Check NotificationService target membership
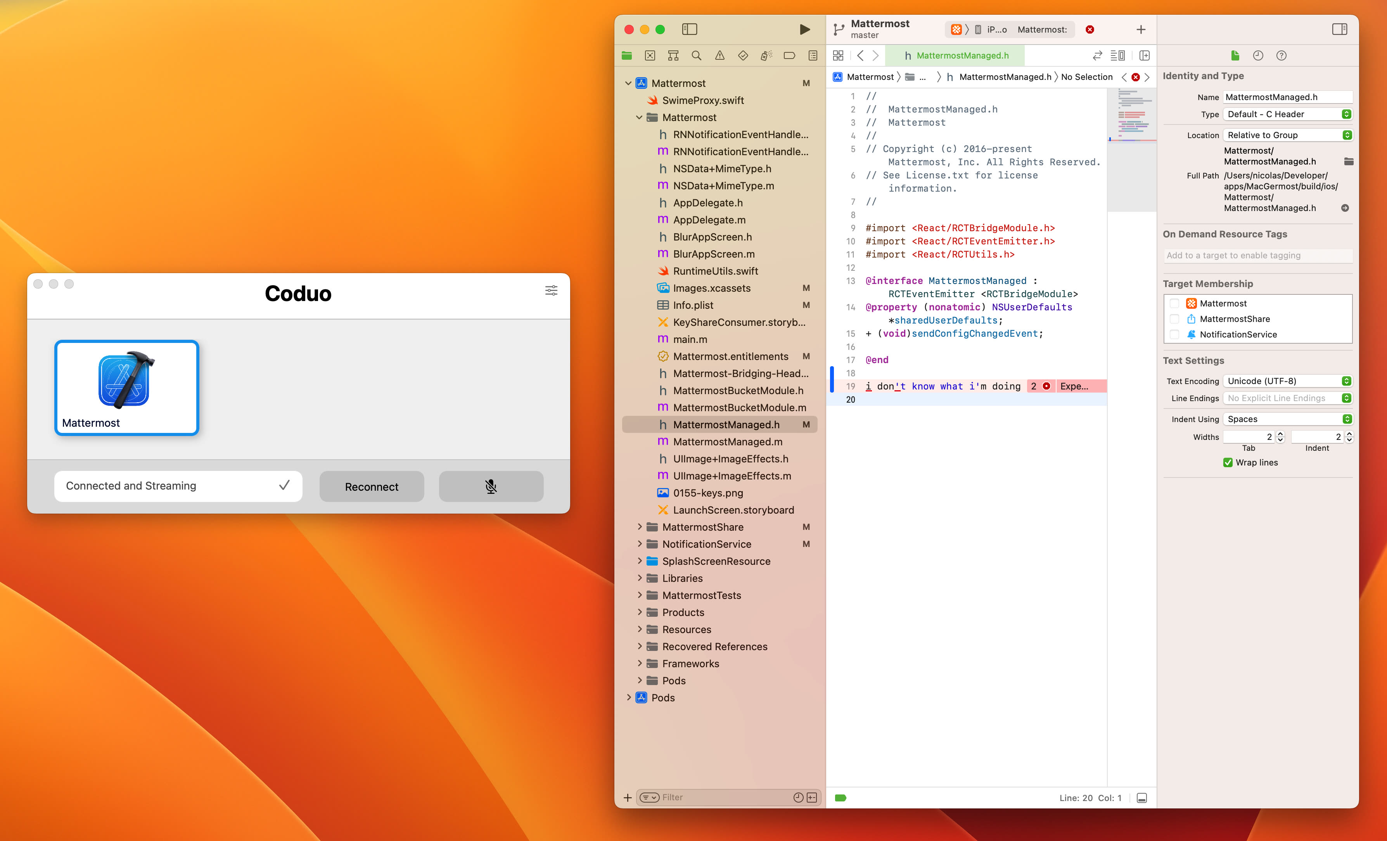The image size is (1387, 841). 1174,334
